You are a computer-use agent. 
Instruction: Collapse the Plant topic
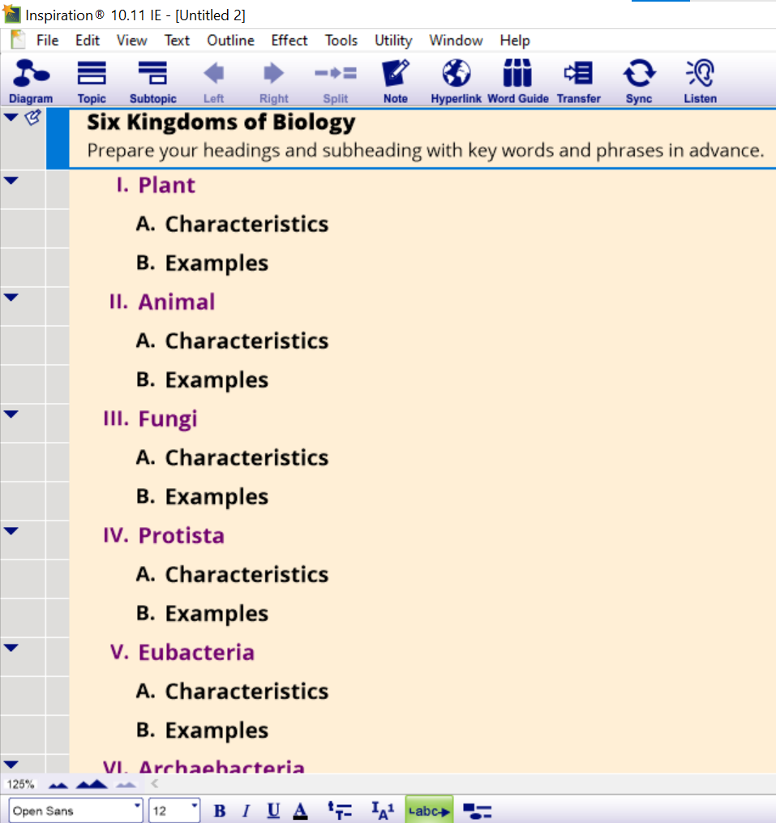11,181
